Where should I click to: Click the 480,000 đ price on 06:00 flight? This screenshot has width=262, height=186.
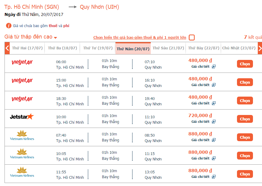point(200,60)
